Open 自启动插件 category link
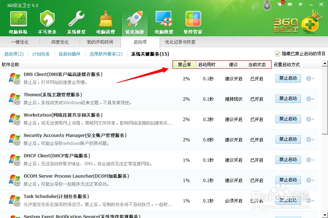Image resolution: width=328 pixels, height=218 pixels. pyautogui.click(x=70, y=54)
